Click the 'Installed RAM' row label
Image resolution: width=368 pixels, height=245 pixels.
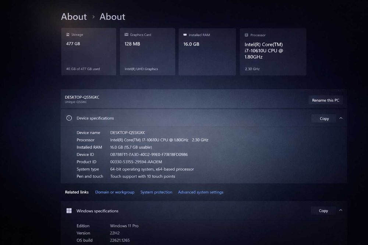89,147
